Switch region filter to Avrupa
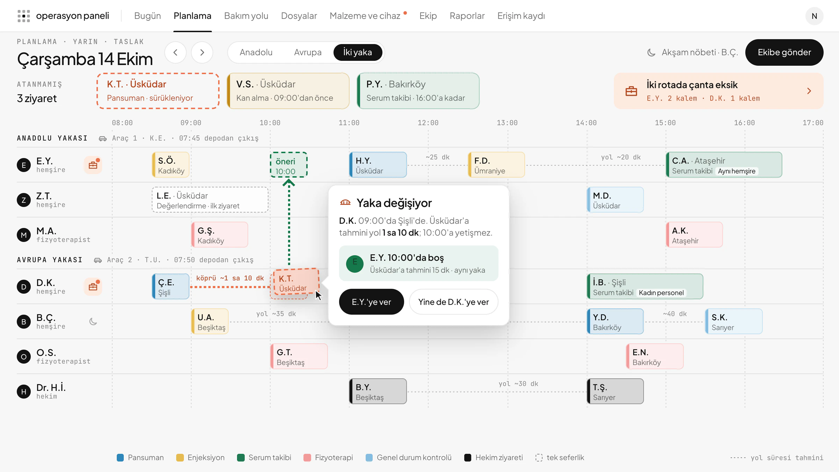This screenshot has width=839, height=472. coord(308,52)
